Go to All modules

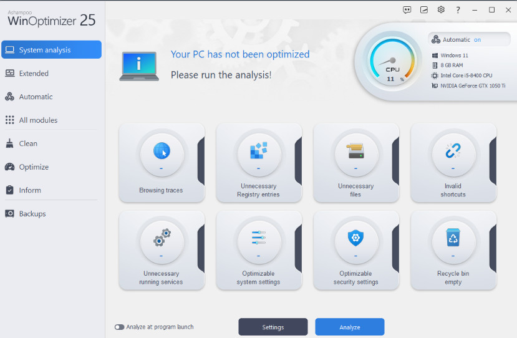[51, 120]
